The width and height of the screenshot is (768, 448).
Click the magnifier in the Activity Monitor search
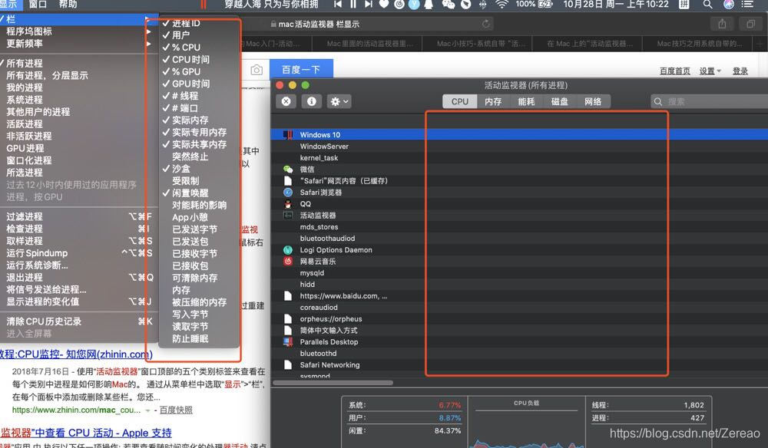pyautogui.click(x=658, y=102)
